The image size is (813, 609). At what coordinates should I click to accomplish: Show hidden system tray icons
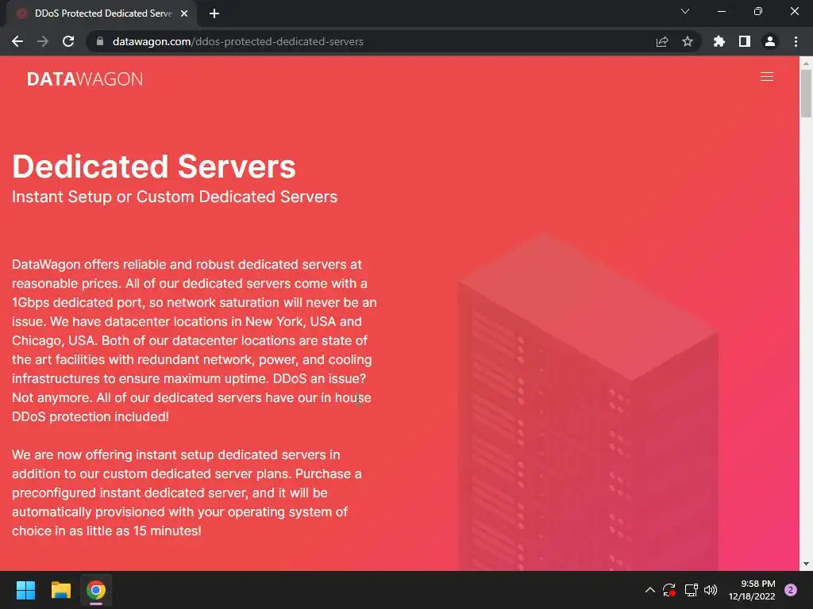coord(649,590)
